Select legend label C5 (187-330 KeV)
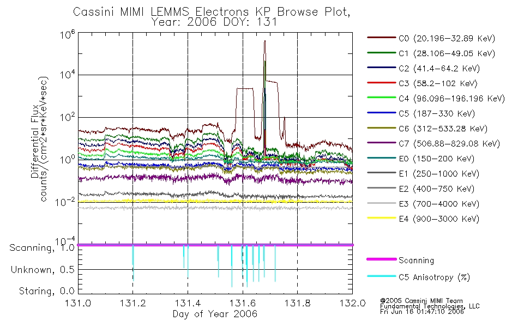This screenshot has width=518, height=327. point(437,113)
